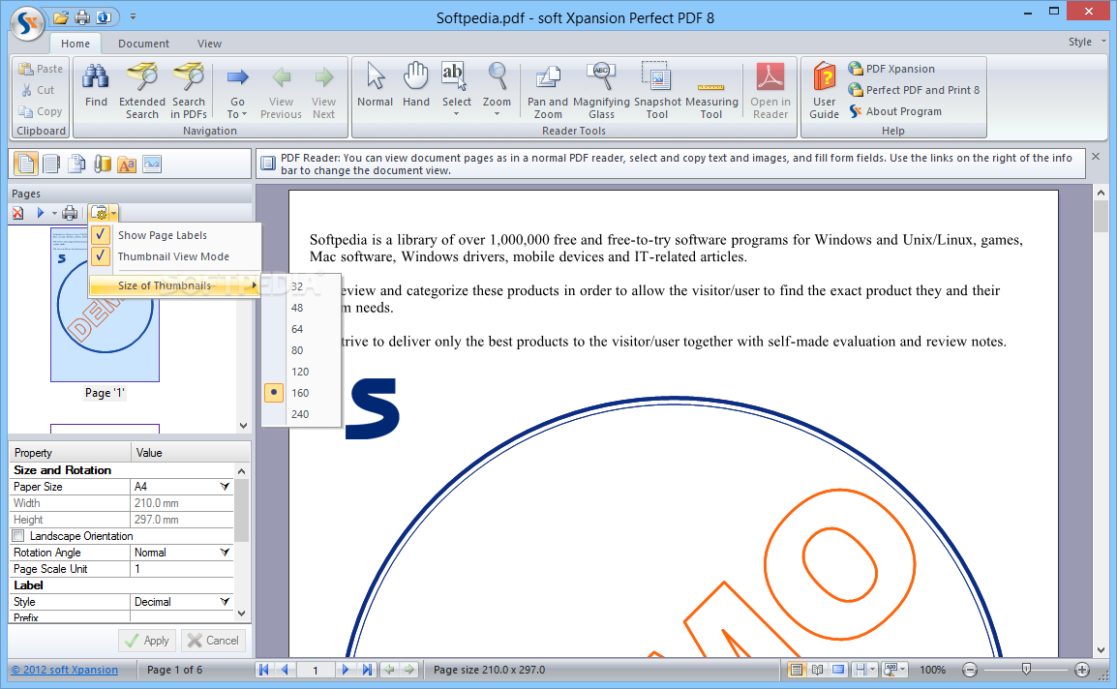This screenshot has width=1117, height=689.
Task: Open the Images panel icon
Action: coord(152,164)
